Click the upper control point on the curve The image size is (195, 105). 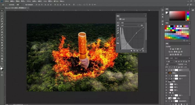click(x=136, y=33)
